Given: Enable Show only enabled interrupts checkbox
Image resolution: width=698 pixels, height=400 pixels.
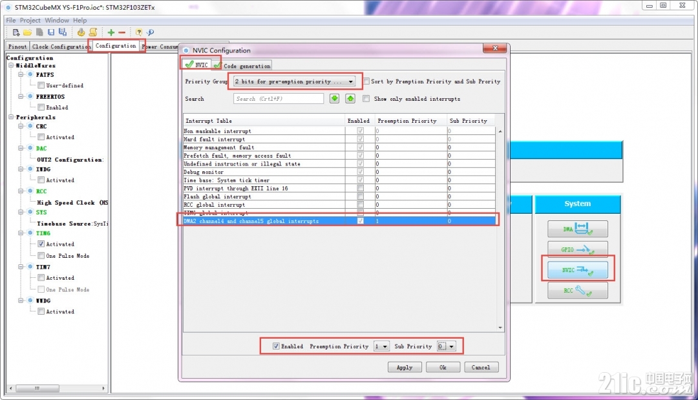Looking at the screenshot, I should (x=366, y=99).
